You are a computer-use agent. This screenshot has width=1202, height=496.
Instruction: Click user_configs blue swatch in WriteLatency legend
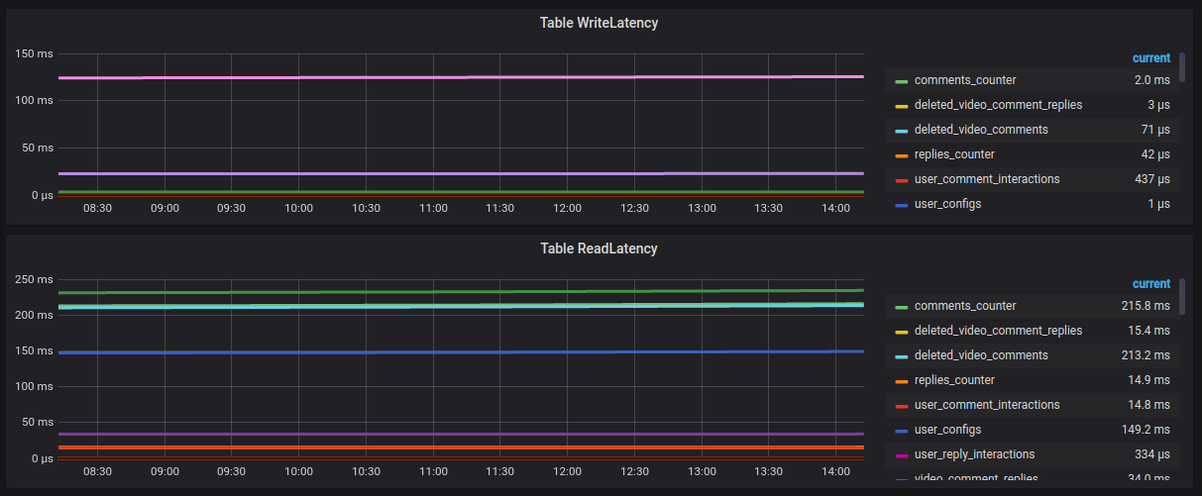click(901, 205)
